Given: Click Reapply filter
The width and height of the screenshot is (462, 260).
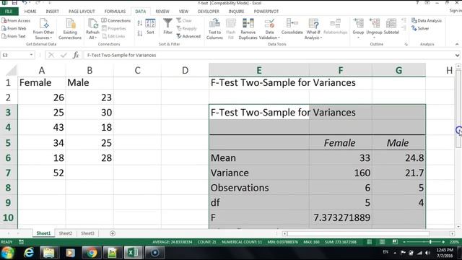Looking at the screenshot, I should pyautogui.click(x=187, y=29).
